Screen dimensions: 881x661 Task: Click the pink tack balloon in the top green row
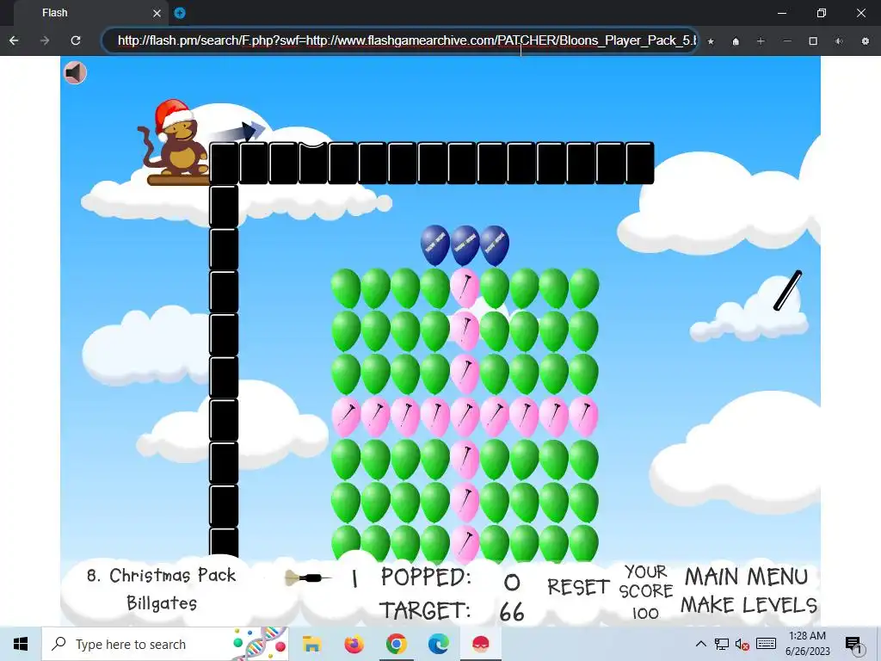coord(465,287)
